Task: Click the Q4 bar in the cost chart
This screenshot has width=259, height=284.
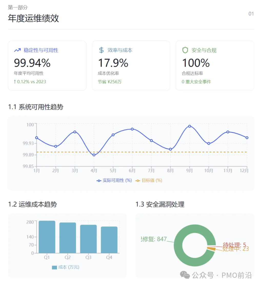Action: coord(109,240)
